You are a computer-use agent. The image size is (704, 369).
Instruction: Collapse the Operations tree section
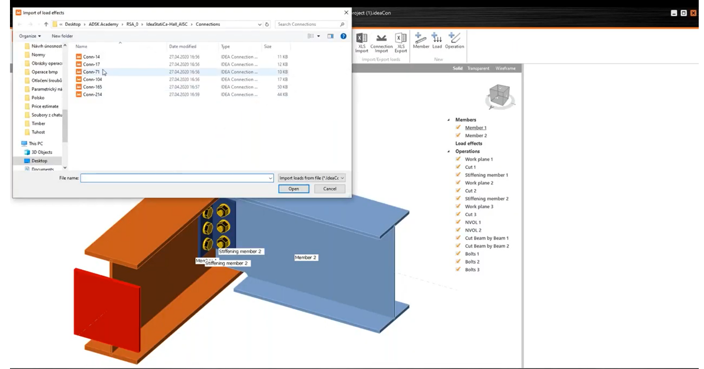click(449, 151)
